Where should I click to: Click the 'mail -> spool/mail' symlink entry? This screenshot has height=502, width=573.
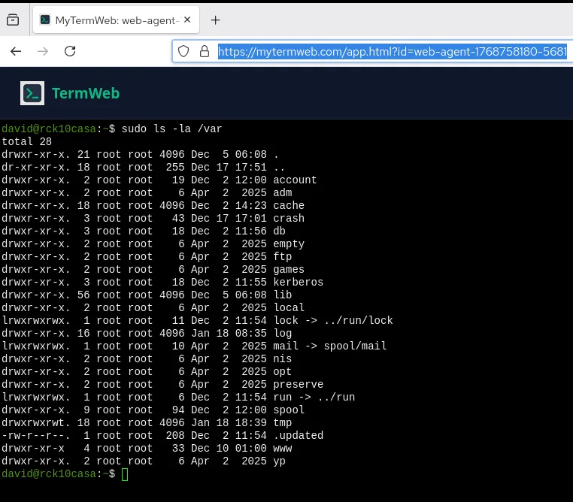click(329, 346)
